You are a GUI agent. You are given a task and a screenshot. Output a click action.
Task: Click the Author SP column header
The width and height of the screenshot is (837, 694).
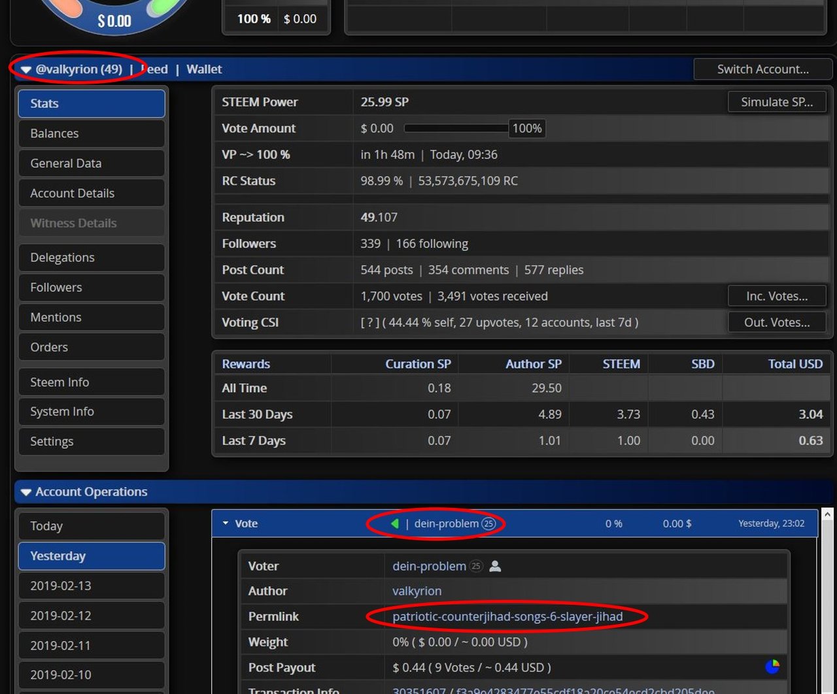click(534, 364)
